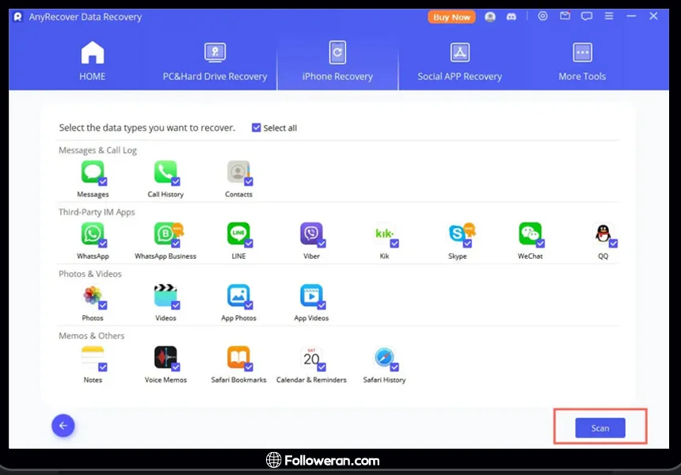Select the Calendar & Reminders icon

(311, 358)
